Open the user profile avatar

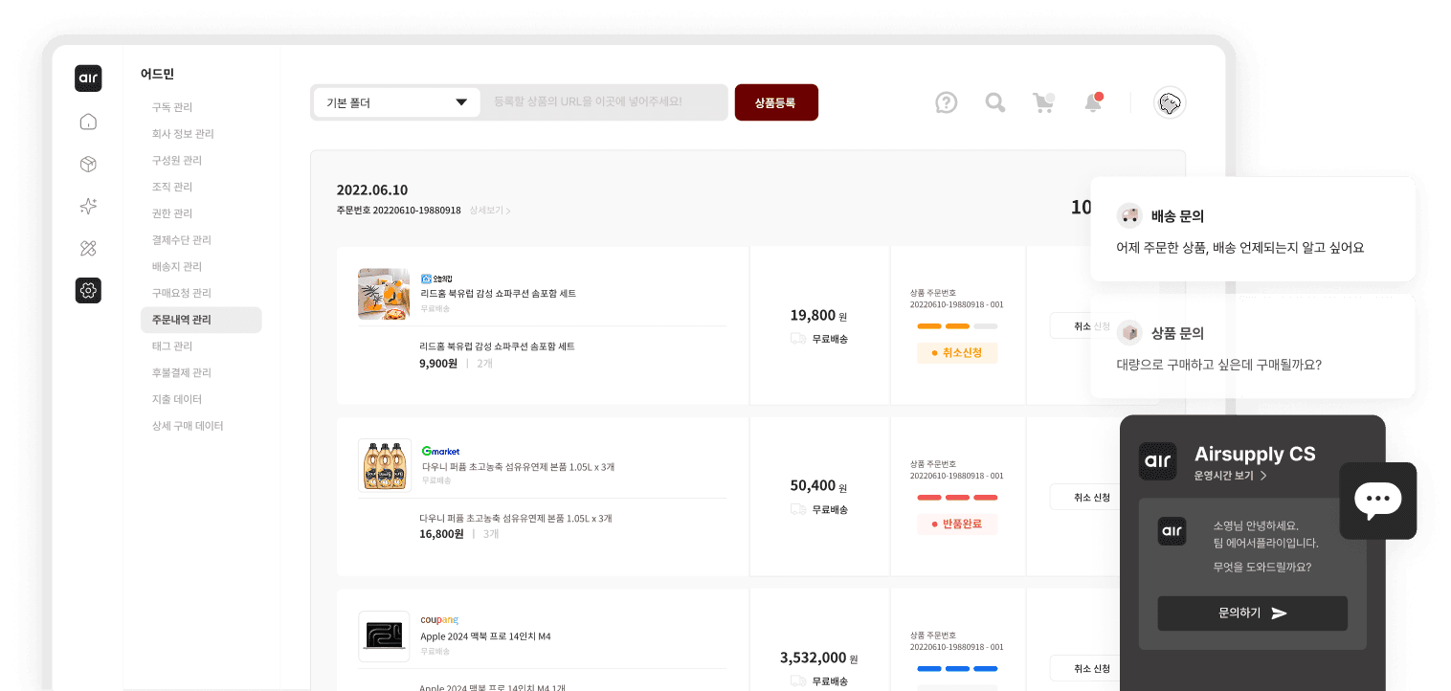click(1170, 102)
